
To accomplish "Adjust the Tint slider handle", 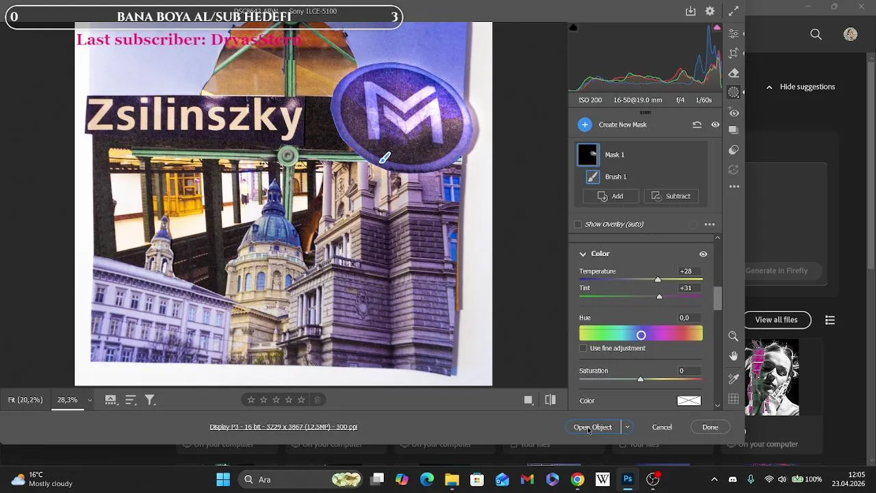I will (659, 296).
